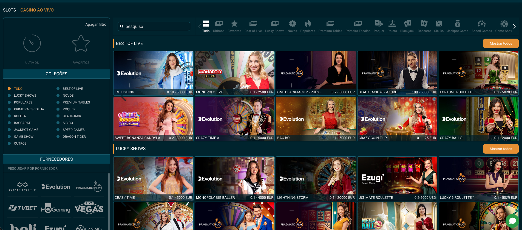
Task: Select Jackpot Game money bag icon
Action: tap(458, 24)
